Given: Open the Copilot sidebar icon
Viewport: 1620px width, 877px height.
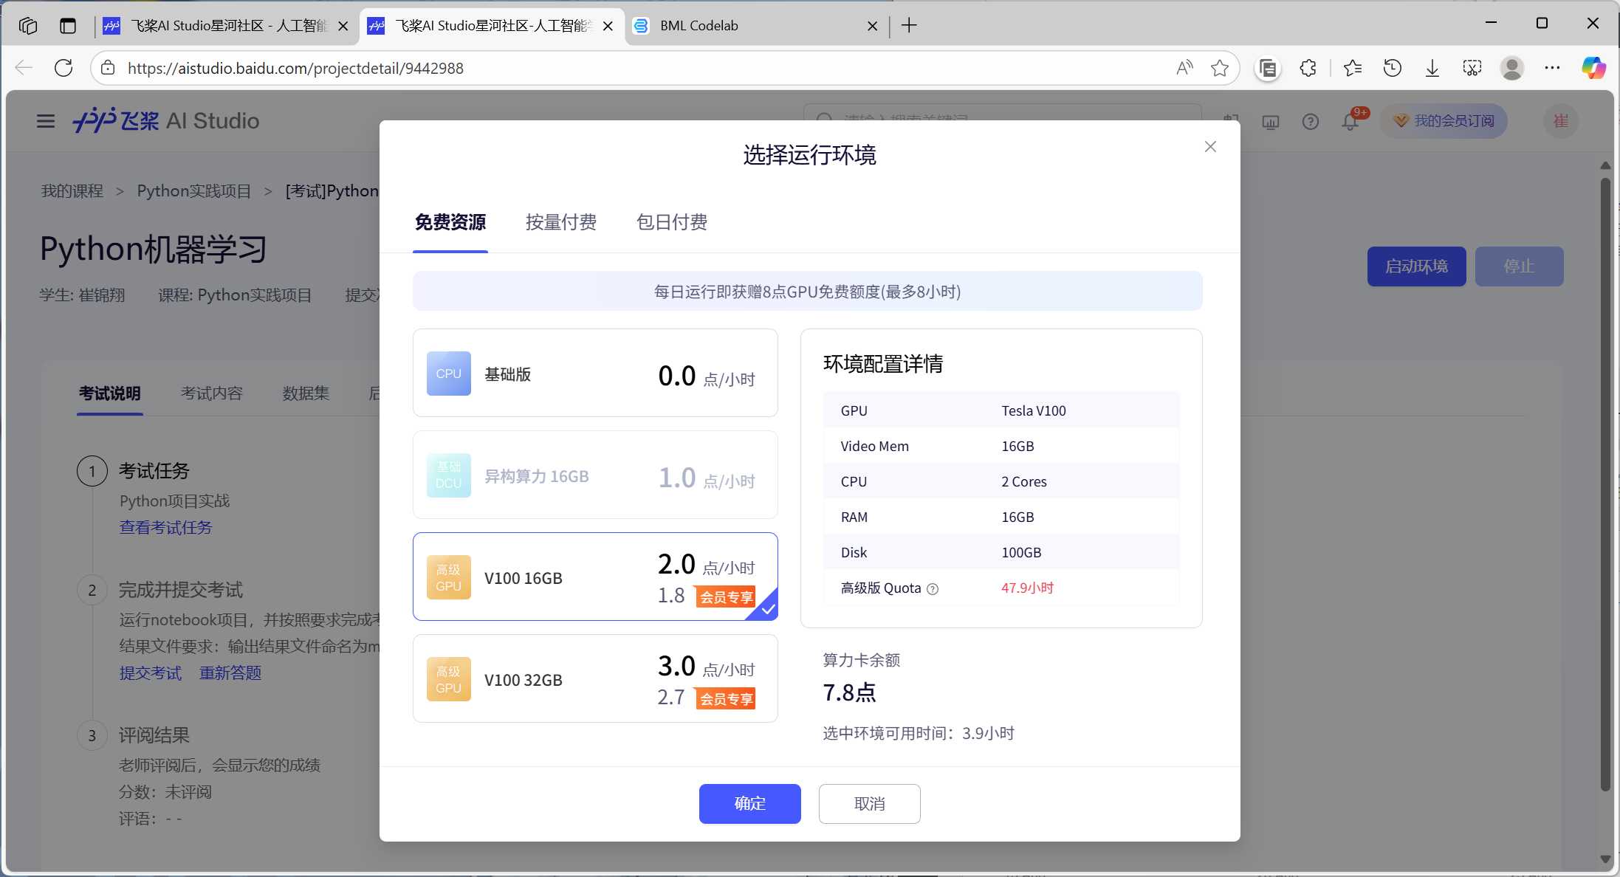Looking at the screenshot, I should coord(1593,68).
